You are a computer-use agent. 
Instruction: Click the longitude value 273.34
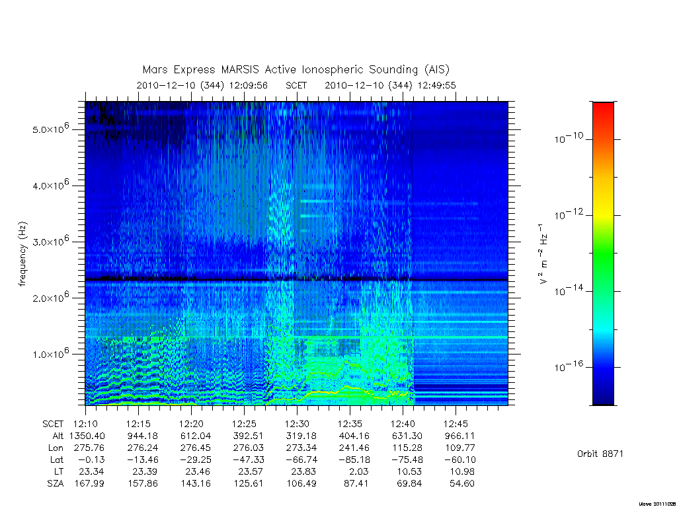click(301, 448)
